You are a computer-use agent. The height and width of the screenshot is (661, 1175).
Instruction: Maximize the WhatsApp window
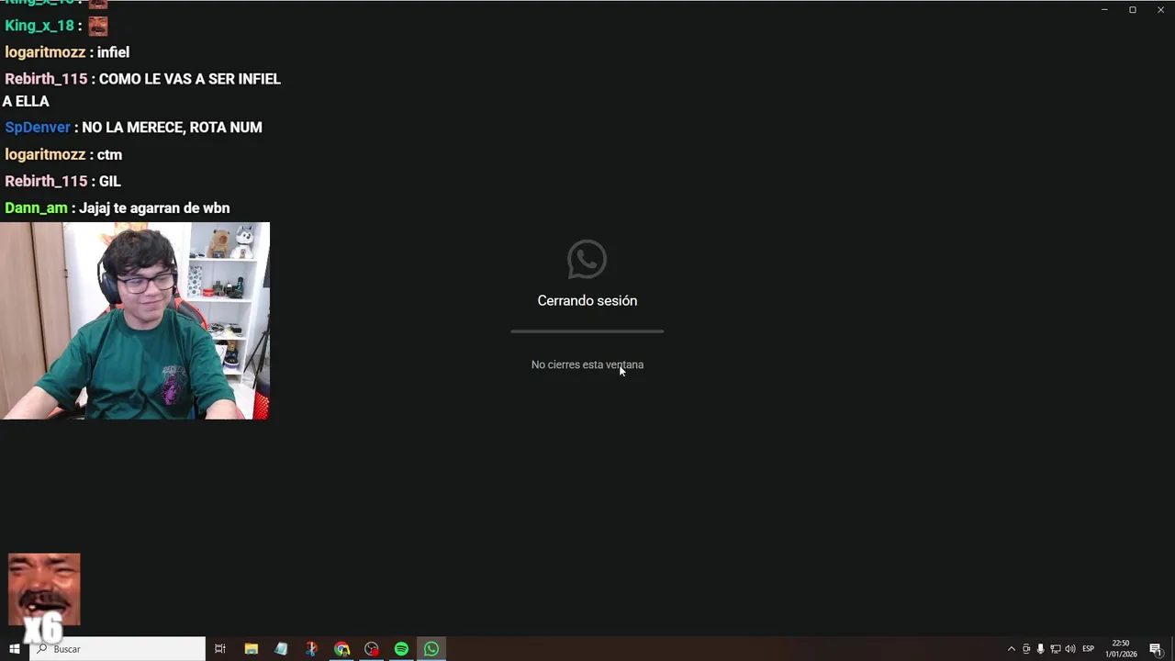[x=1132, y=9]
